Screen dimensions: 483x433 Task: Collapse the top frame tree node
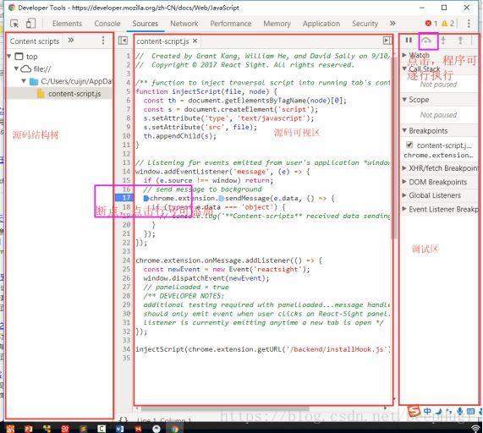tap(9, 57)
